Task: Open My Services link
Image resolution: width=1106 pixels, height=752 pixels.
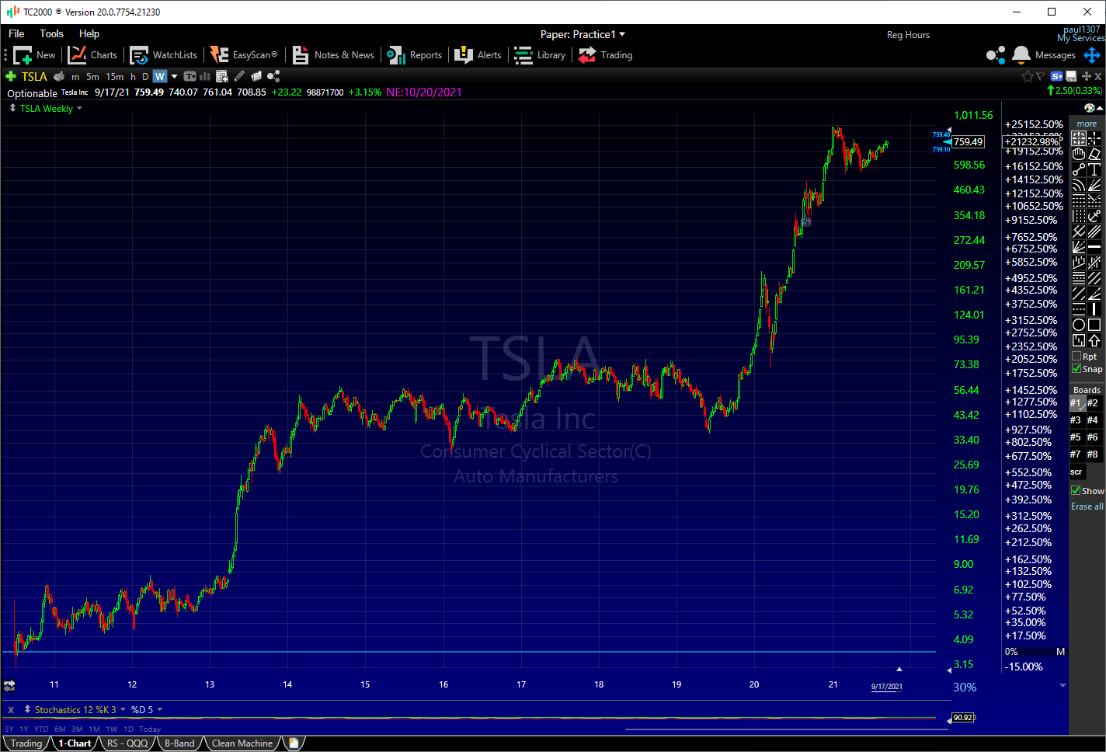Action: pyautogui.click(x=1080, y=38)
